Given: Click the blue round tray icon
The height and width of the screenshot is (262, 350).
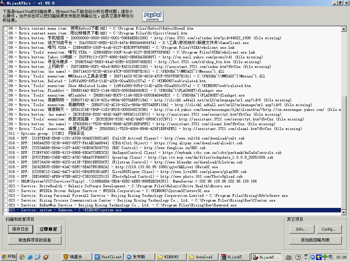Looking at the screenshot, I should coord(313,257).
